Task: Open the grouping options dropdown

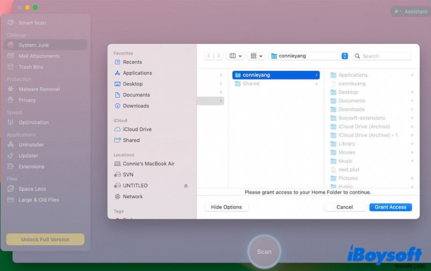Action: coord(256,56)
